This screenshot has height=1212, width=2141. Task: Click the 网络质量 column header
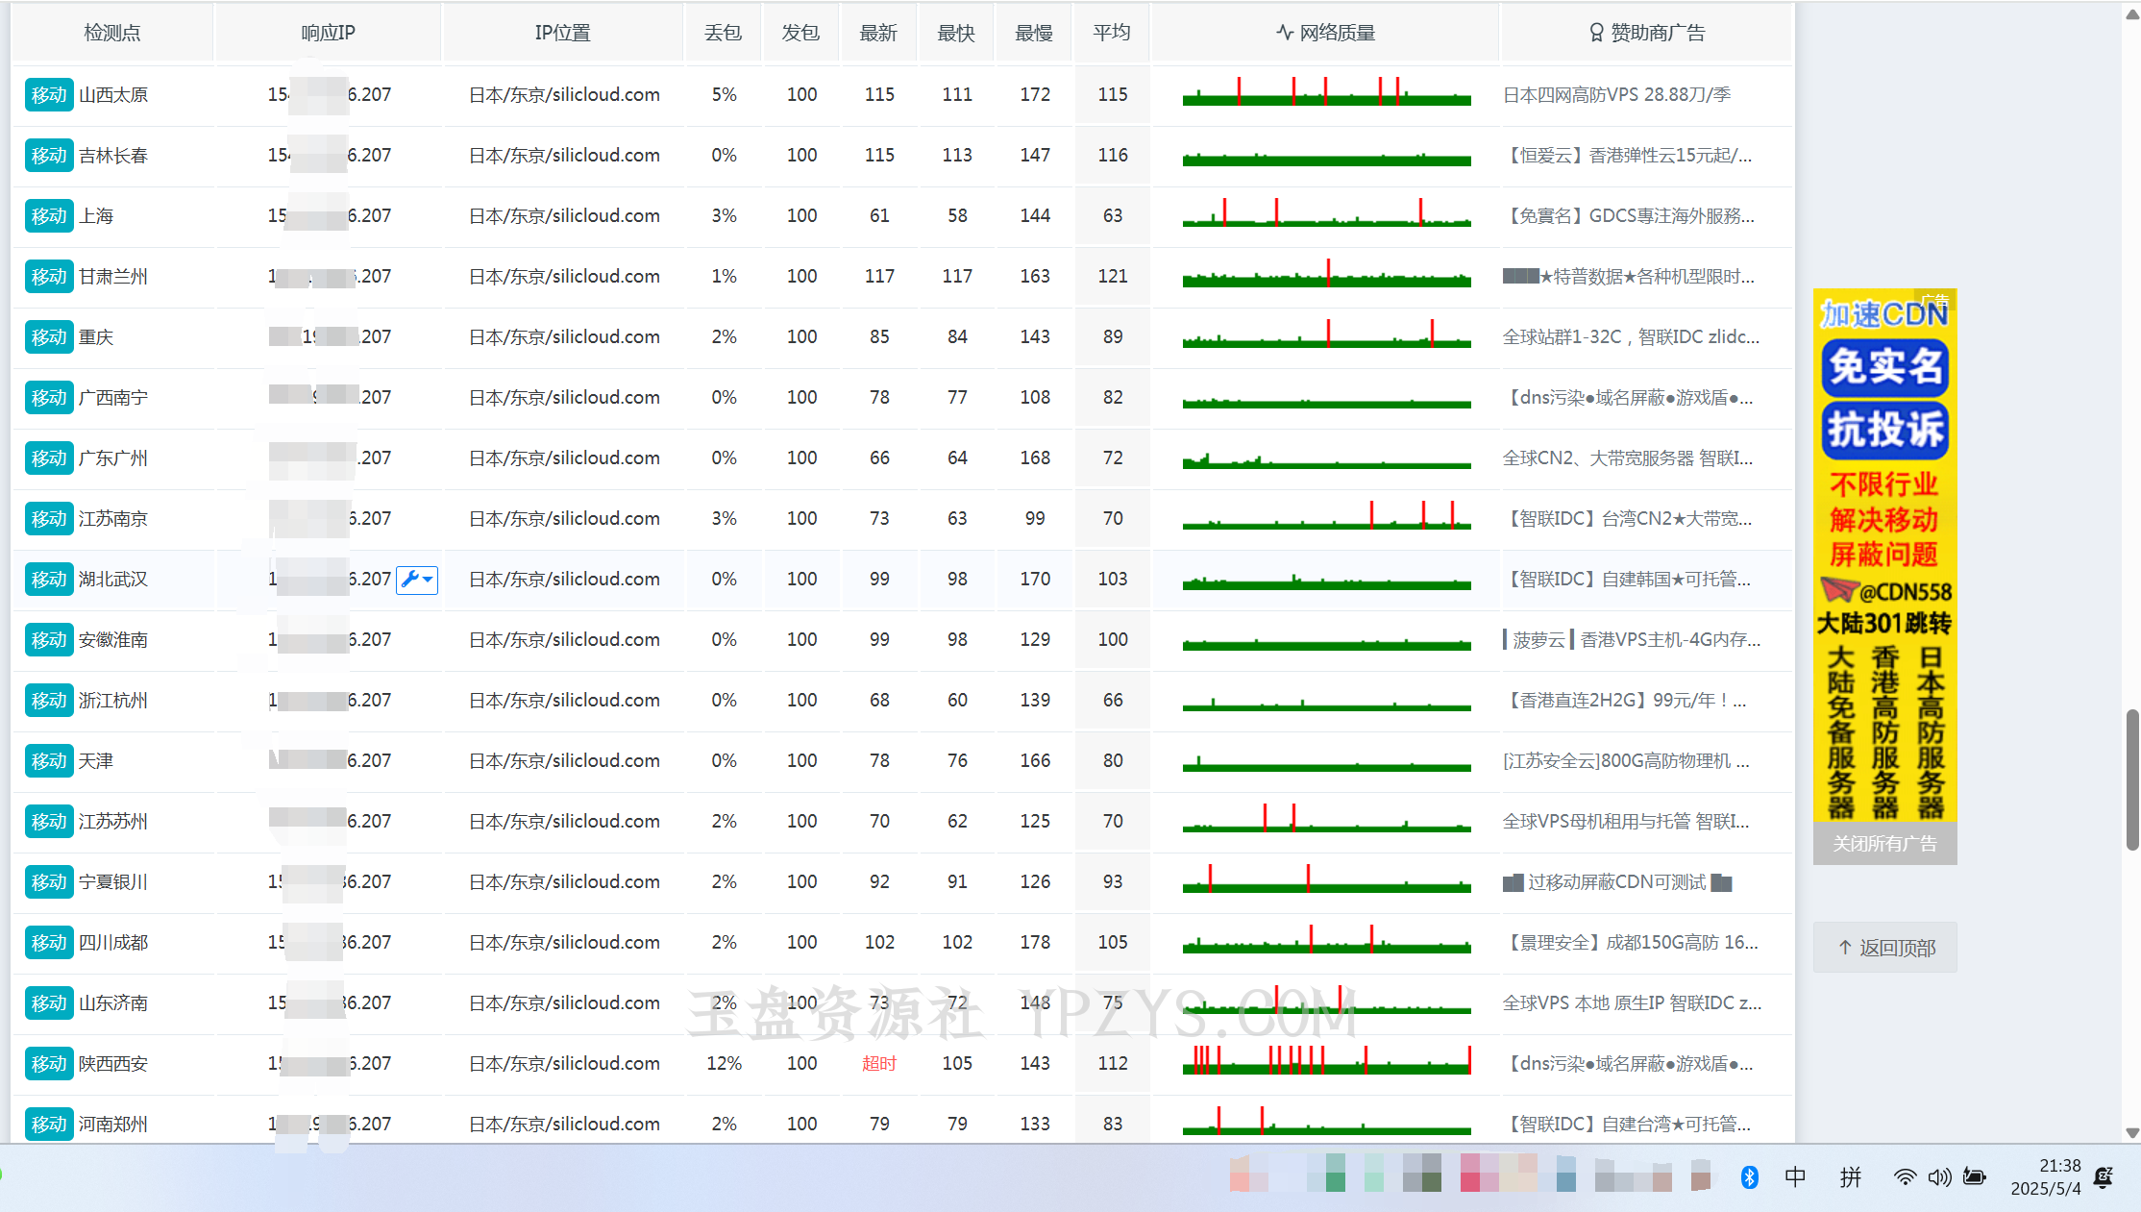(x=1326, y=33)
